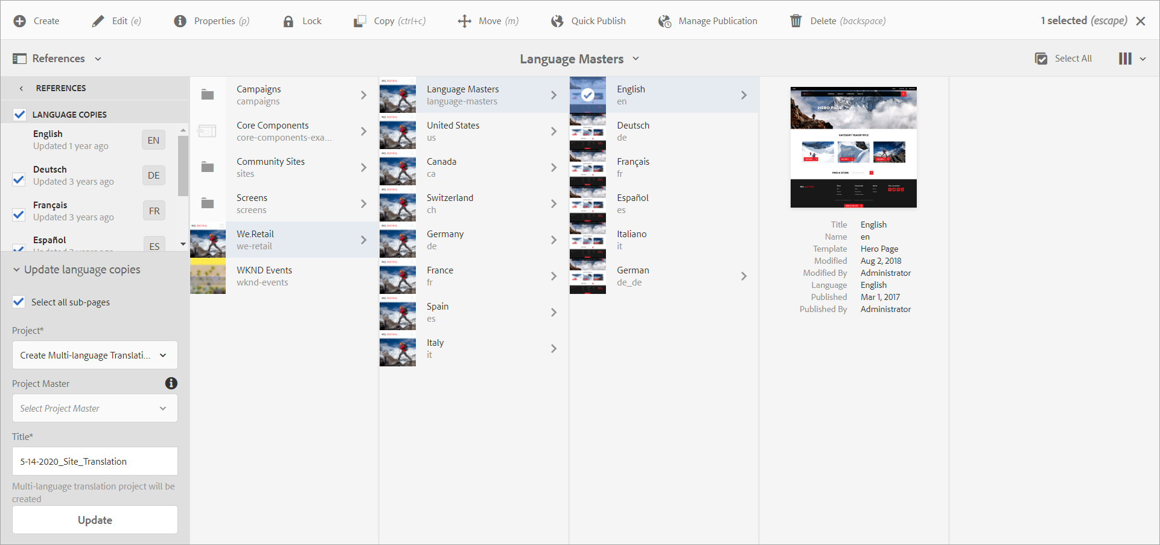
Task: Click the Update button
Action: [95, 520]
